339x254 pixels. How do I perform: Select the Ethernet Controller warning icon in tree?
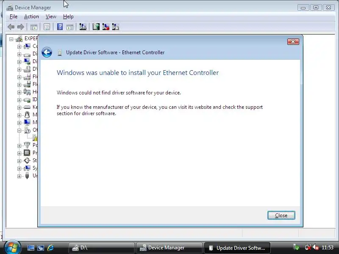35,138
